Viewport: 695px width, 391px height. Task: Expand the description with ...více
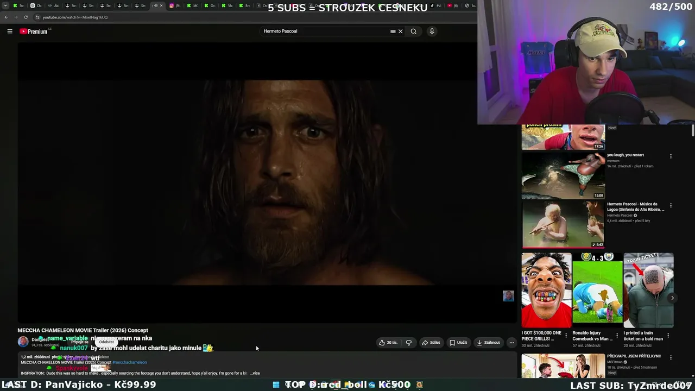coord(254,373)
